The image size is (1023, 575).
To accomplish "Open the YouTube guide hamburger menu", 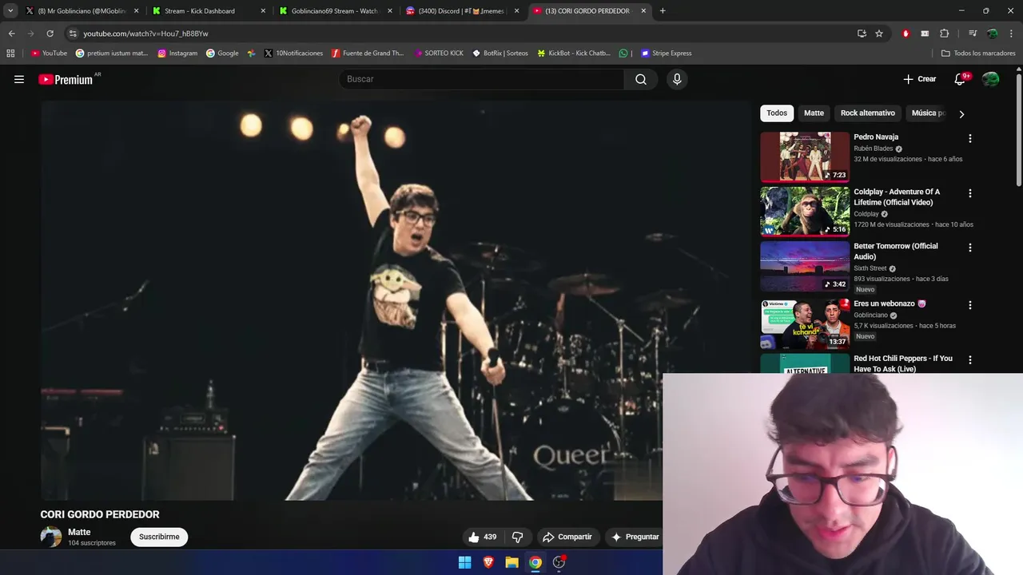I will coord(19,79).
